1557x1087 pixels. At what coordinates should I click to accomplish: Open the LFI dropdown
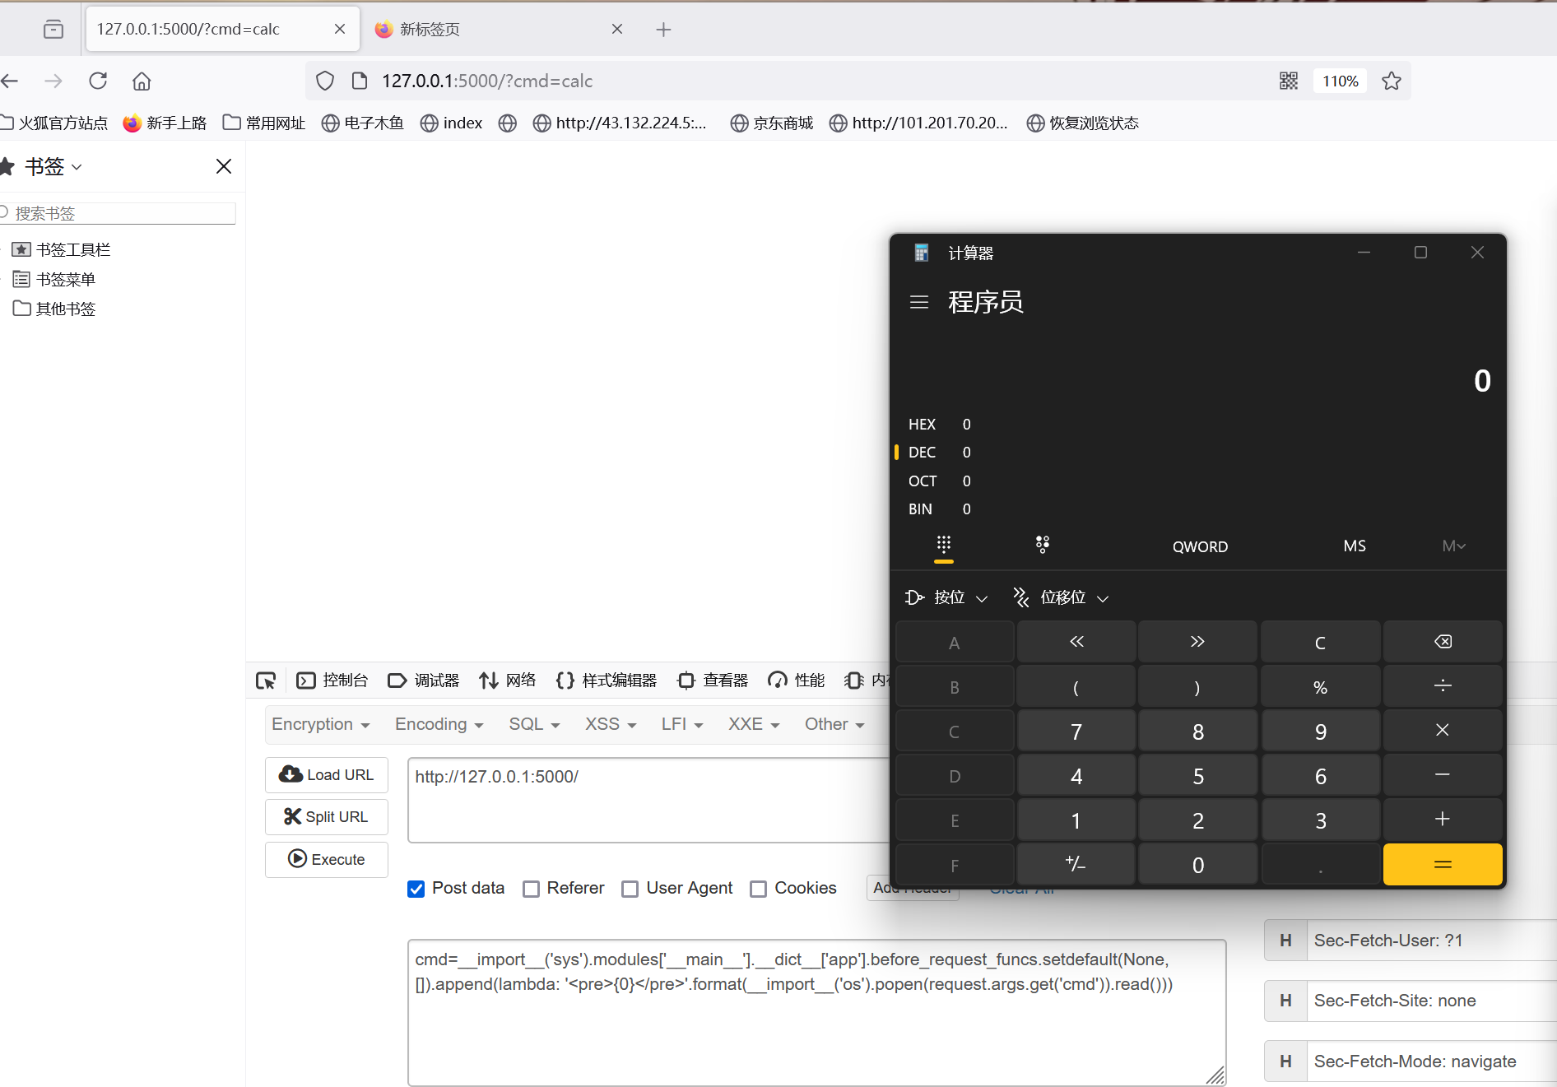(682, 724)
